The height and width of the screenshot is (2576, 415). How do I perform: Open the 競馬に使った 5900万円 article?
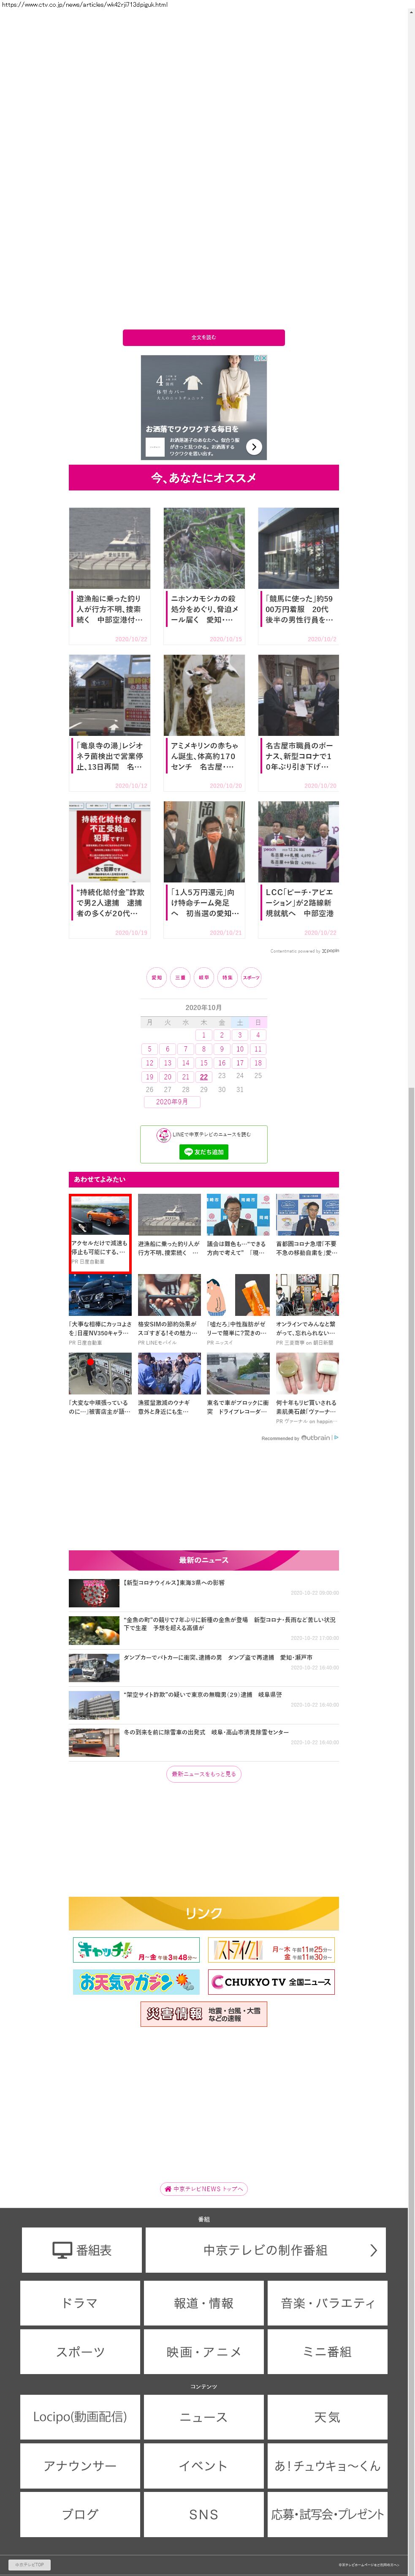pos(298,576)
